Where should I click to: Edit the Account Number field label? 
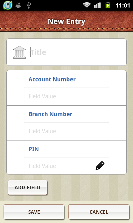tap(66, 79)
